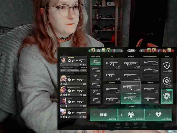Click the team score showing 12
177x133 pixels.
point(121,51)
